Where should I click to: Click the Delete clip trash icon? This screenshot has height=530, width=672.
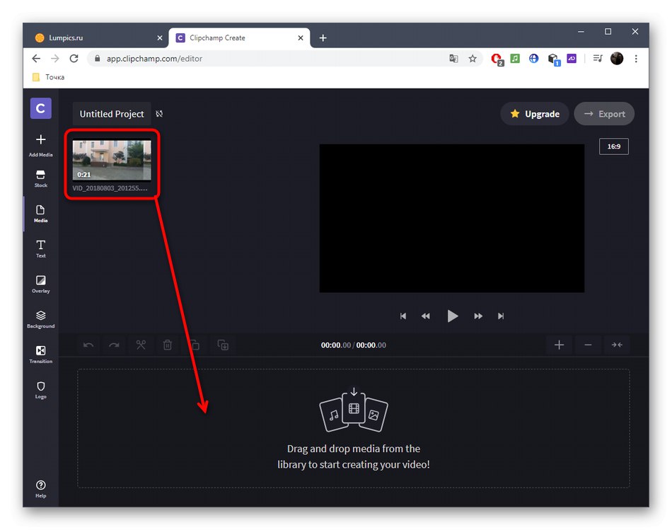[x=168, y=345]
